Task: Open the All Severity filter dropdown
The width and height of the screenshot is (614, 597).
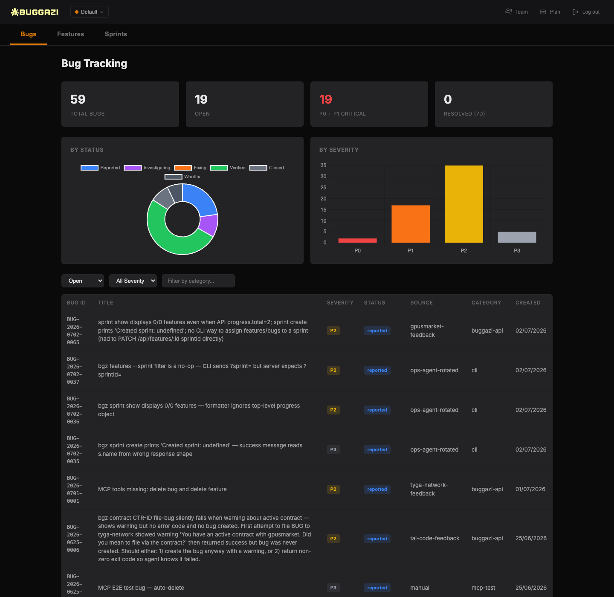Action: (133, 281)
